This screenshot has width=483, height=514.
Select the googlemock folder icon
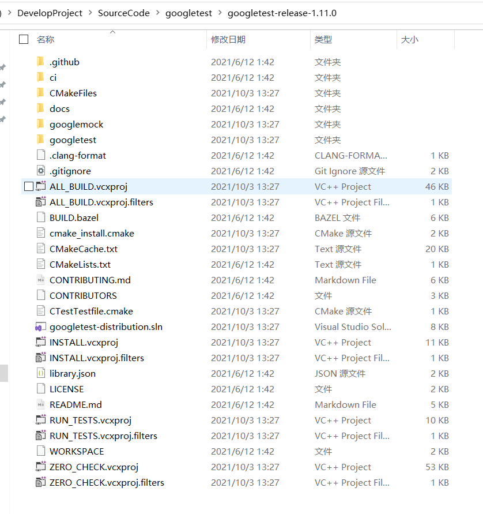pyautogui.click(x=40, y=124)
